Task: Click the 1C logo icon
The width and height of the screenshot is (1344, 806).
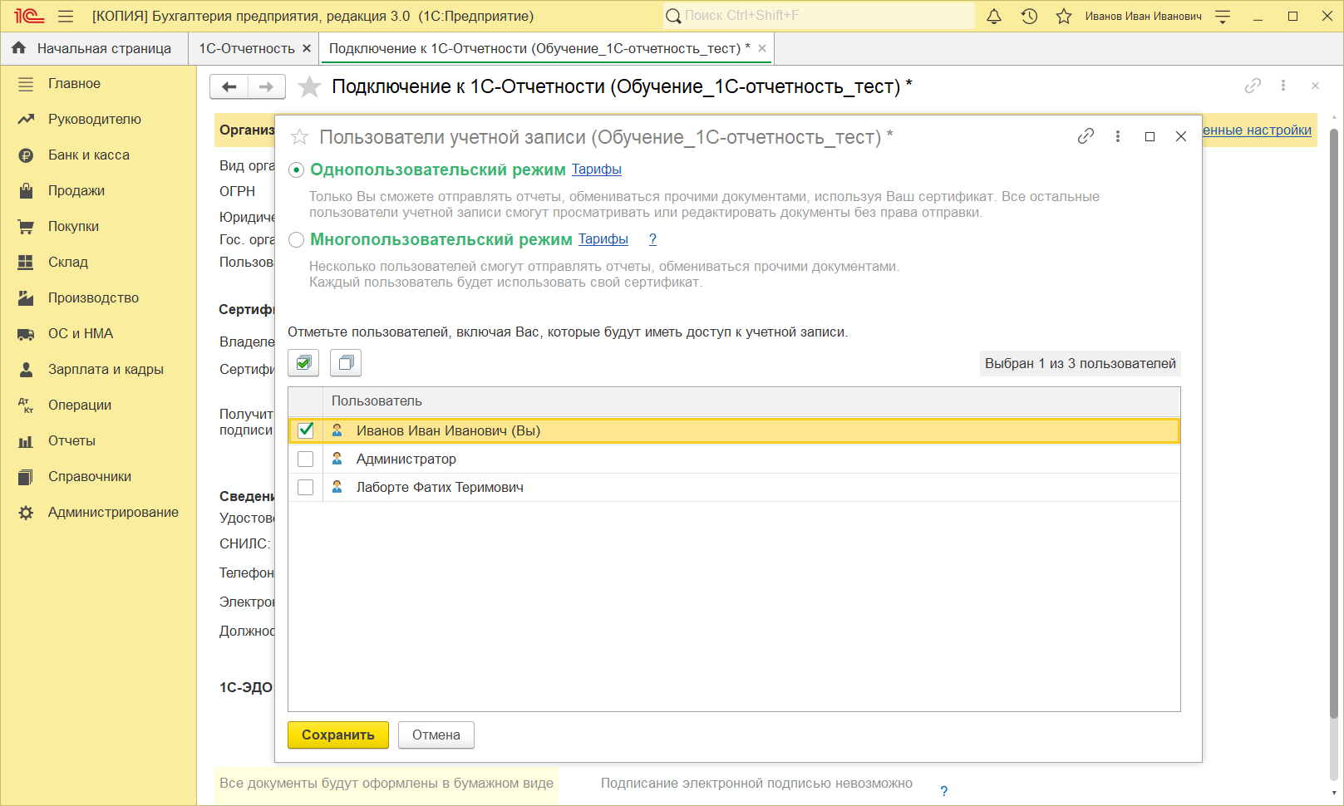Action: 29,16
